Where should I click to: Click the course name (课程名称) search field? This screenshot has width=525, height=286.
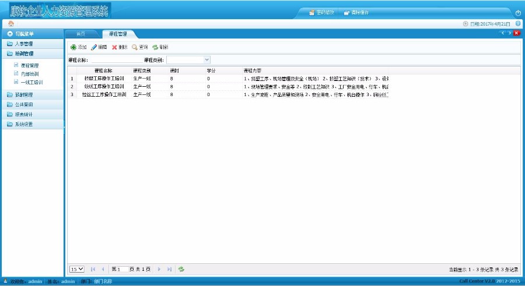(x=114, y=59)
